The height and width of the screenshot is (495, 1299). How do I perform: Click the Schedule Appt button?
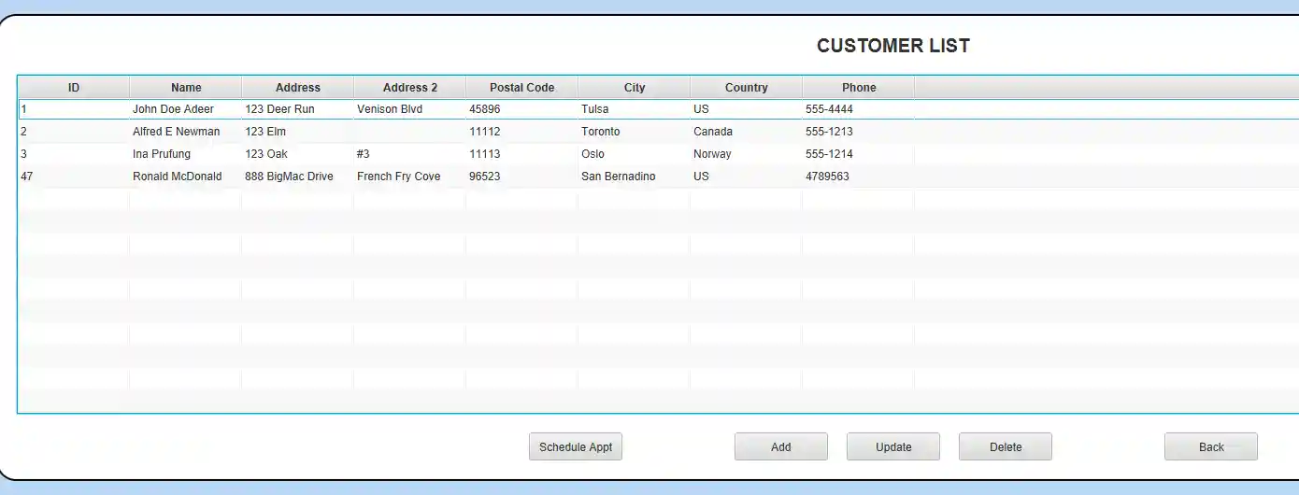[x=576, y=446]
